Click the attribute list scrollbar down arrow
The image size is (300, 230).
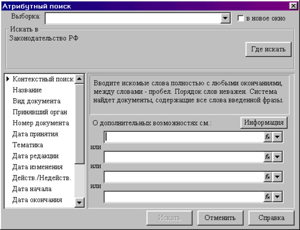coord(79,202)
